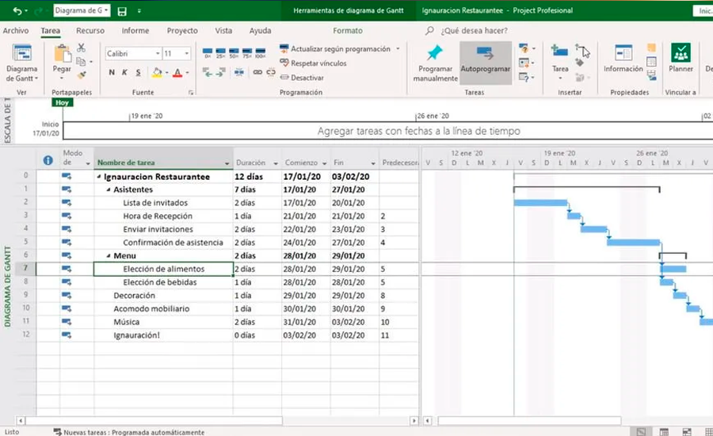713x436 pixels.
Task: Indent task with right green arrow
Action: click(220, 72)
